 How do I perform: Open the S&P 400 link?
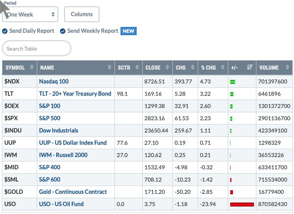[x=50, y=167]
